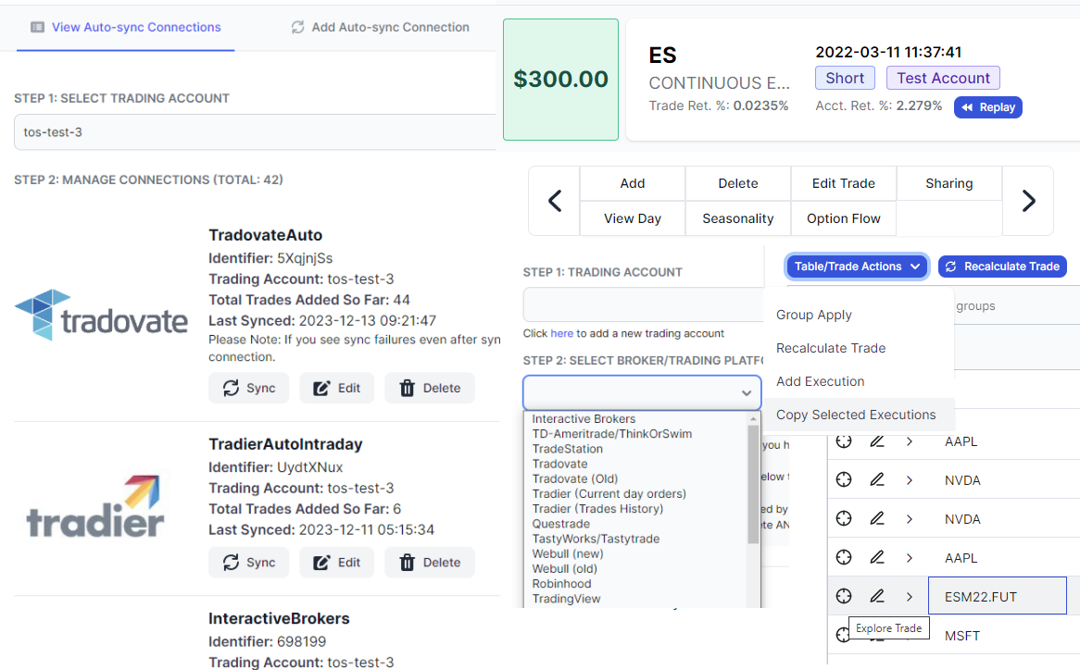Screen dimensions: 1080x670
Task: Click the Test Account tag
Action: (943, 78)
